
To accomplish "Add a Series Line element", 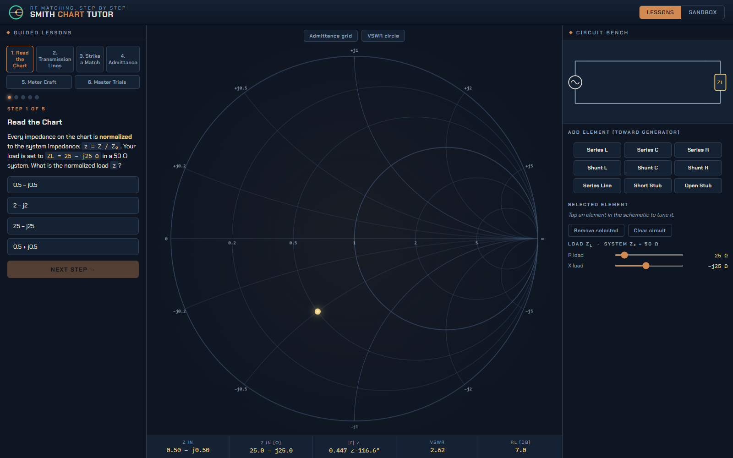I will coord(597,185).
